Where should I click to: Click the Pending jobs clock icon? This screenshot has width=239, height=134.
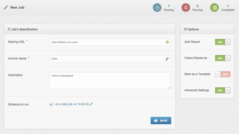157,8
